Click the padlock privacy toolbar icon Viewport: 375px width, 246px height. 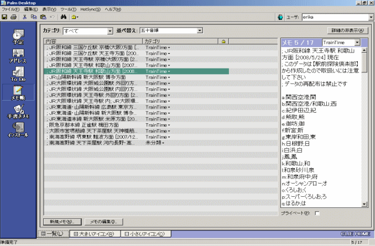(x=74, y=17)
